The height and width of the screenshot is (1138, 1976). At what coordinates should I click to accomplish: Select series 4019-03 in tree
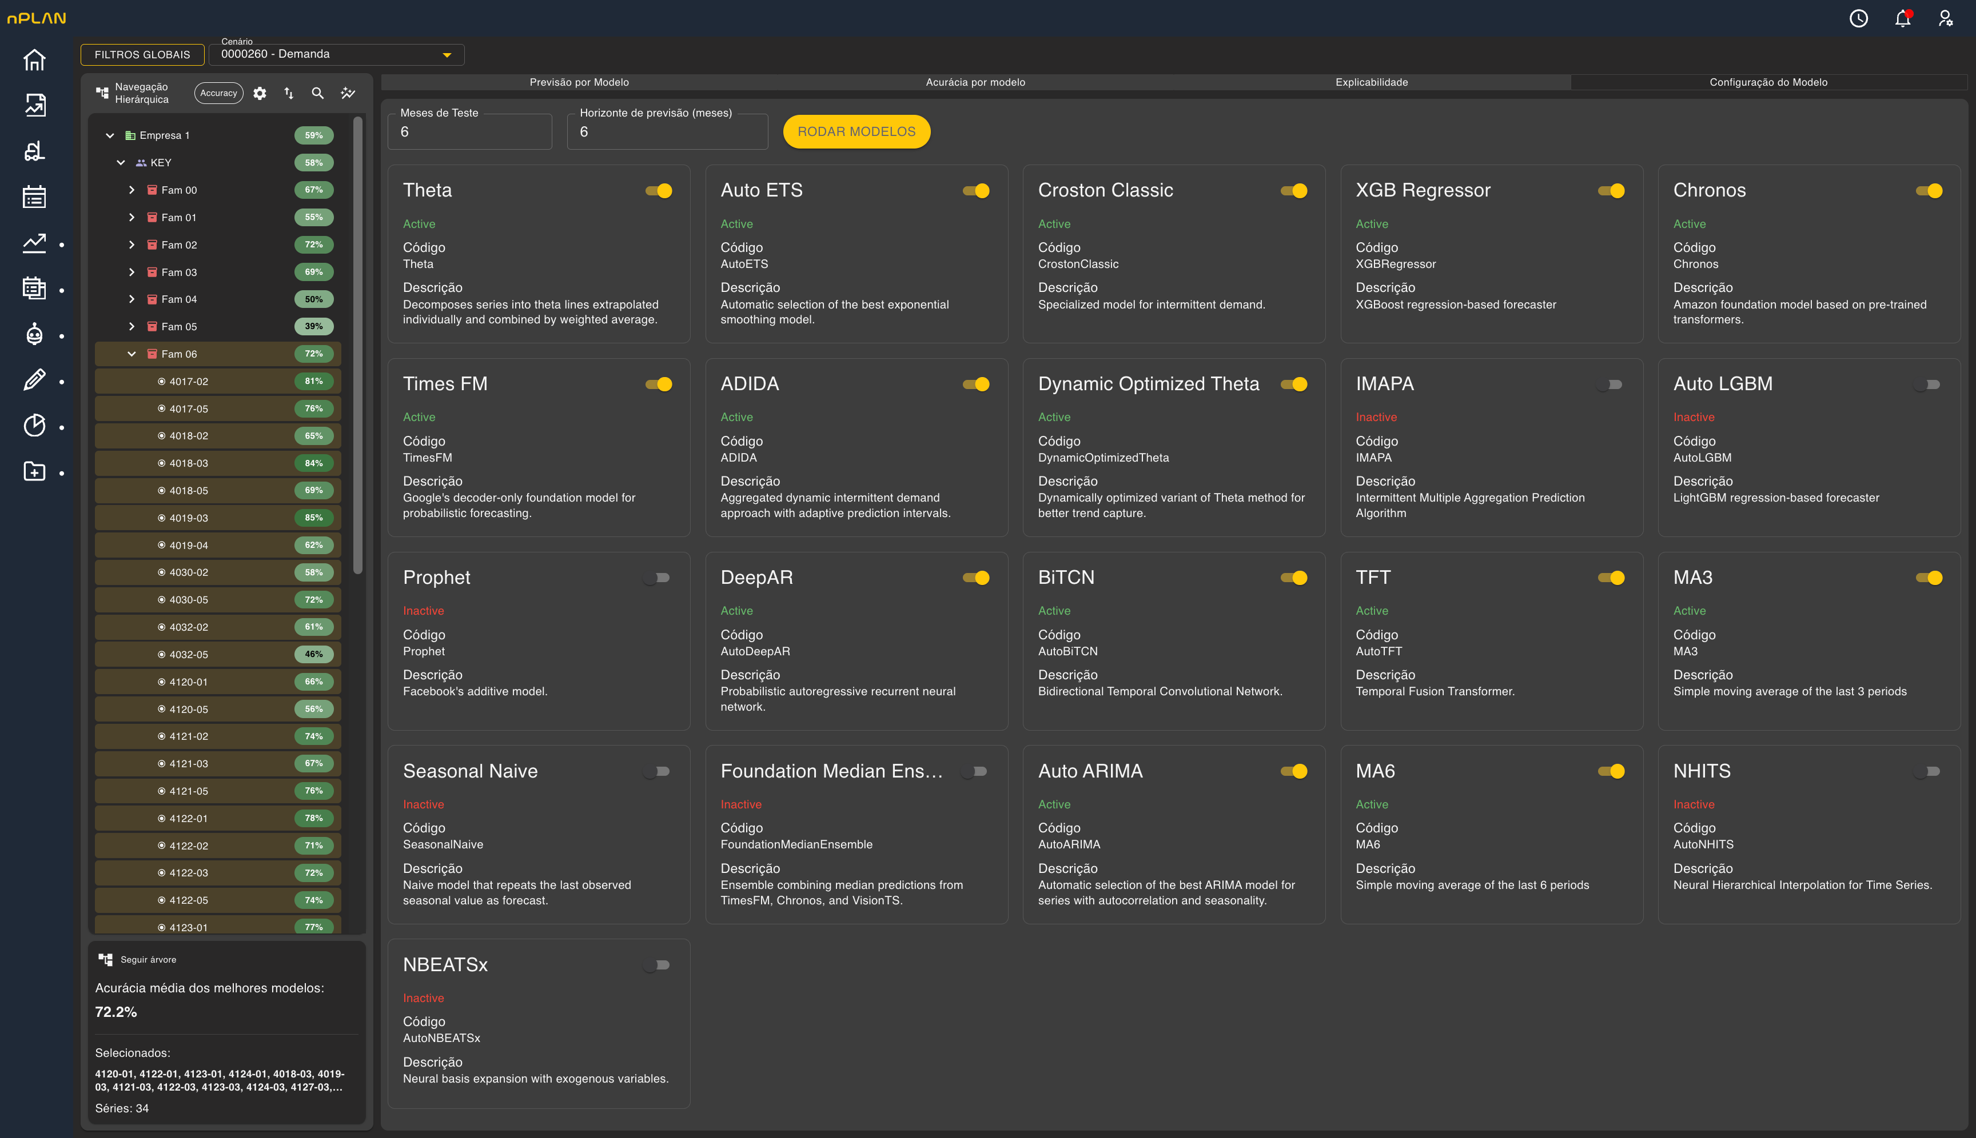218,518
